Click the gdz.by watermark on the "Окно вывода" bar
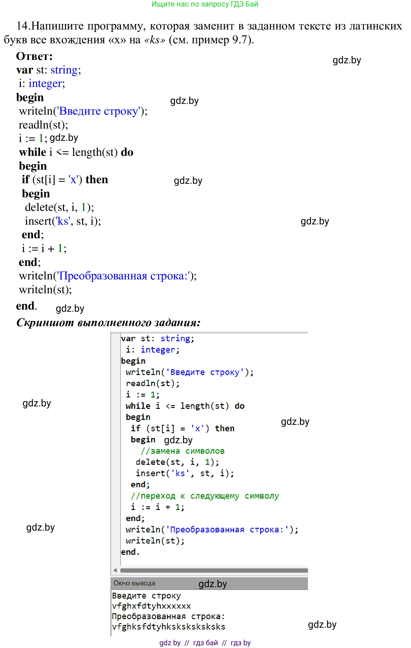 [x=213, y=584]
